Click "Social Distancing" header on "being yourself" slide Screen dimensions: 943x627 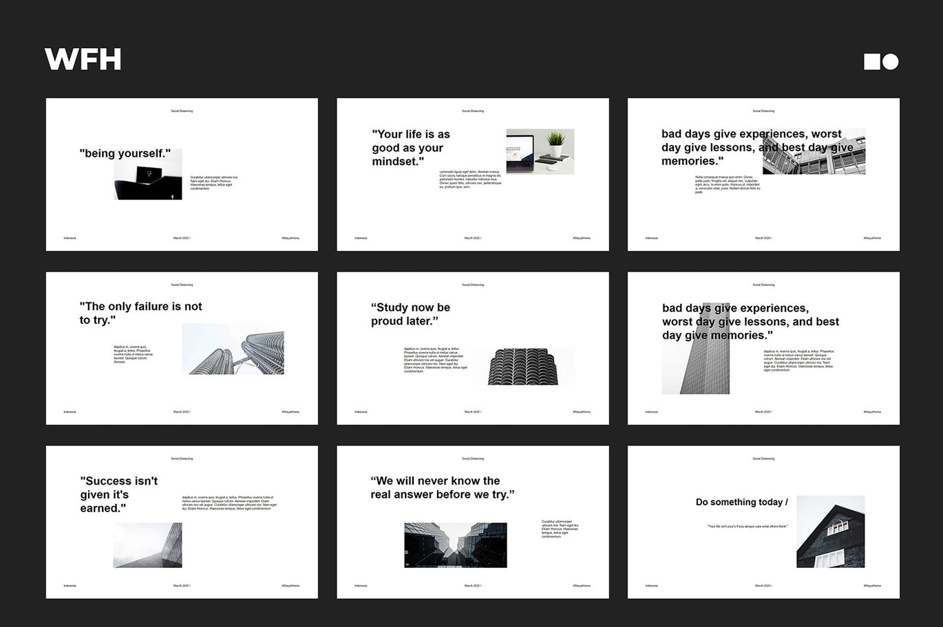coord(182,111)
